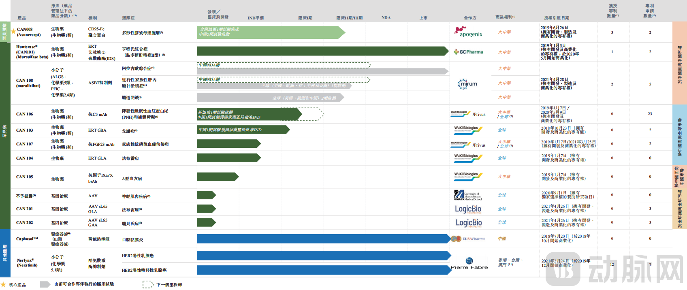This screenshot has height=290, width=687.
Task: Click the Pierre Fabre logo
Action: point(469,264)
